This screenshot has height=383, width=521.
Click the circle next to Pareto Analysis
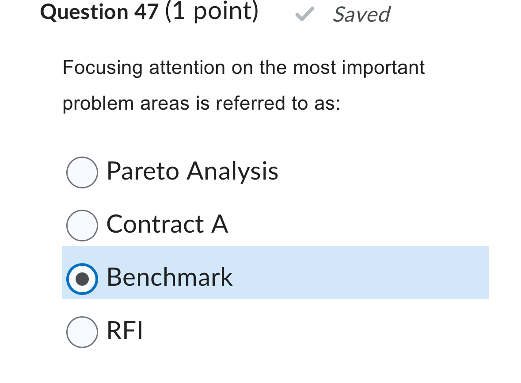point(82,172)
